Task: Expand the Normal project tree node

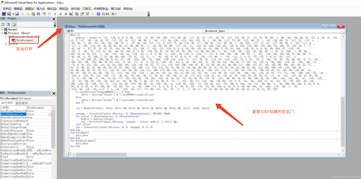Action: tap(2, 29)
